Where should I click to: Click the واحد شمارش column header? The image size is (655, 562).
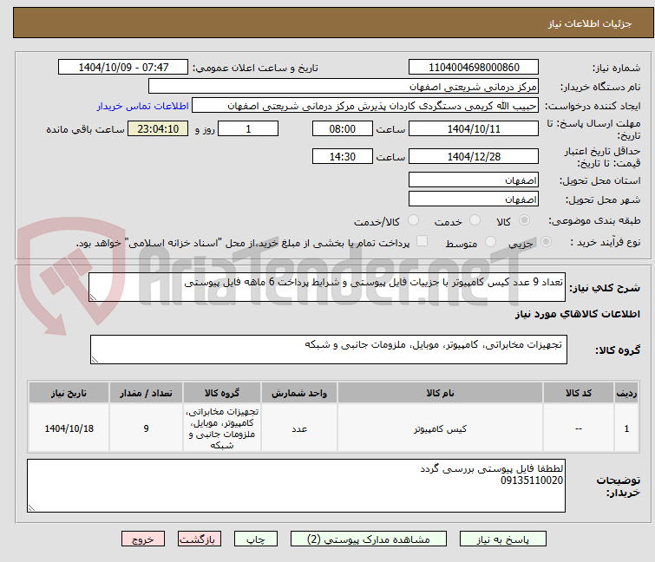(299, 393)
